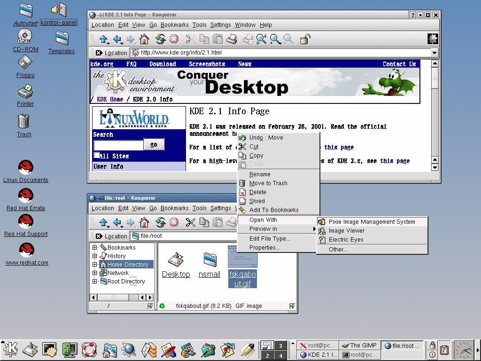This screenshot has width=481, height=361.
Task: Click the Up arrow in the file:/root window toolbar
Action: coord(103,222)
